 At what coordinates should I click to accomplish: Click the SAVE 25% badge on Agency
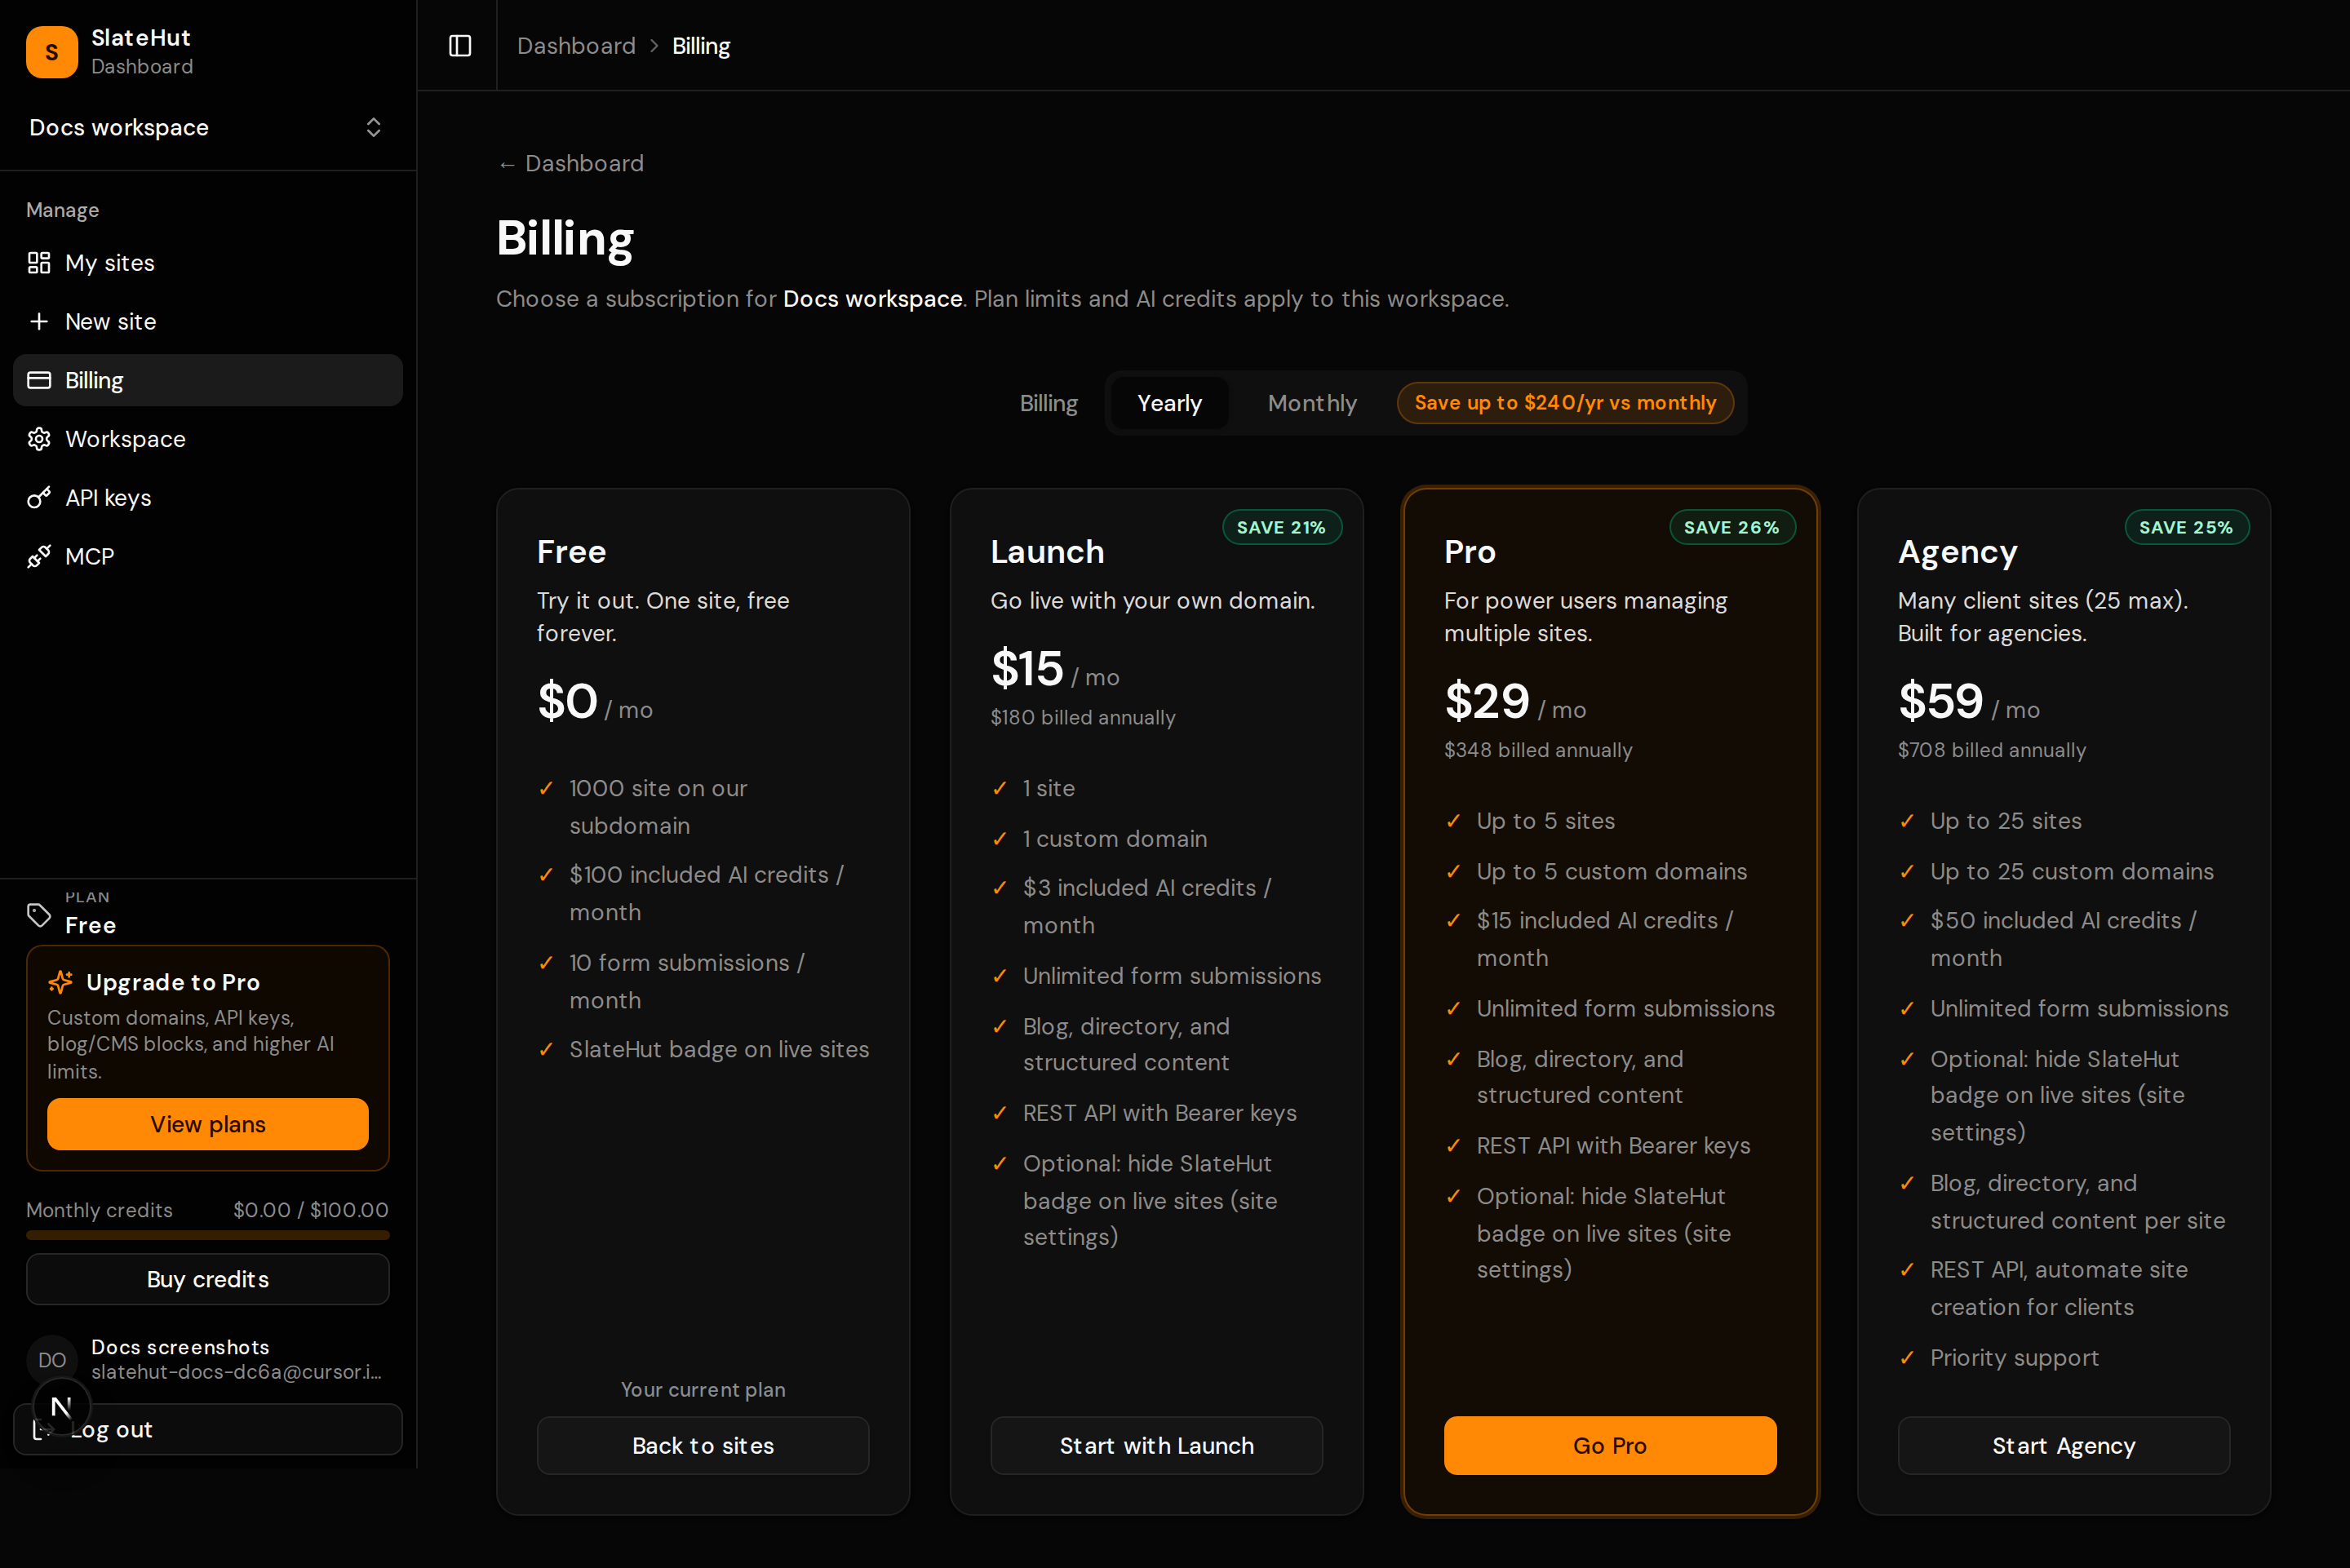2186,527
